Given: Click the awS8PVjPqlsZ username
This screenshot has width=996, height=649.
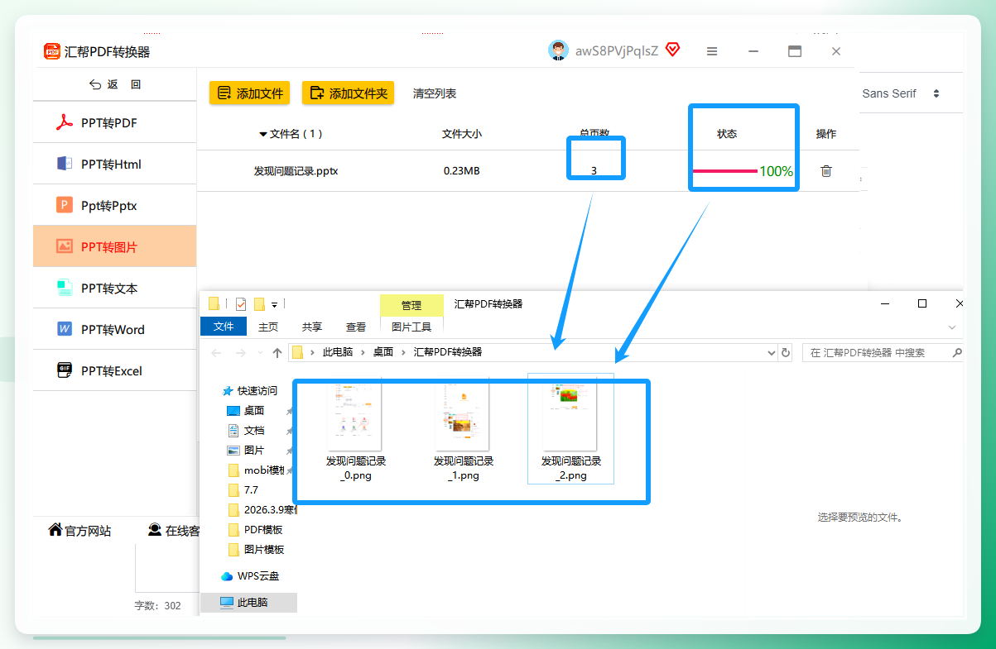Looking at the screenshot, I should (617, 50).
